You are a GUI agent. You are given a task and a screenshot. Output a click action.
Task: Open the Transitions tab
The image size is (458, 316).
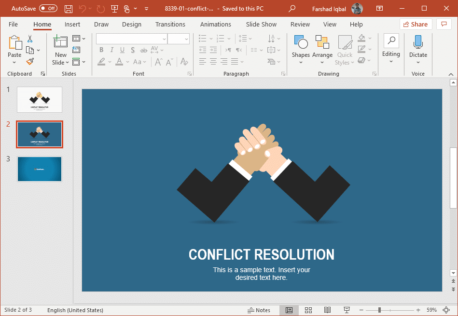point(170,24)
